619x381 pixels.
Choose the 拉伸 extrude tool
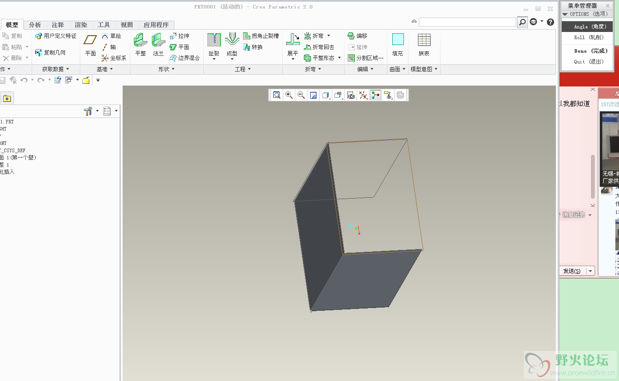click(179, 36)
